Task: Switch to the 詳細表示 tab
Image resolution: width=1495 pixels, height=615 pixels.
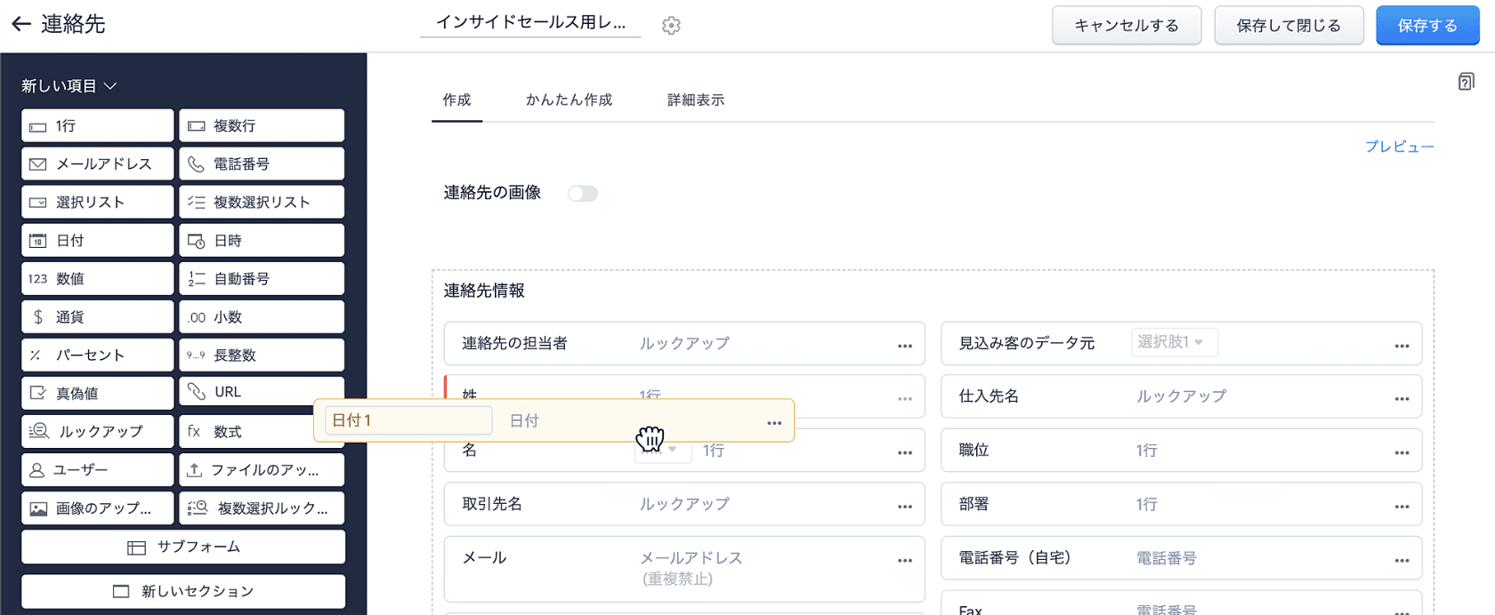Action: (x=696, y=100)
